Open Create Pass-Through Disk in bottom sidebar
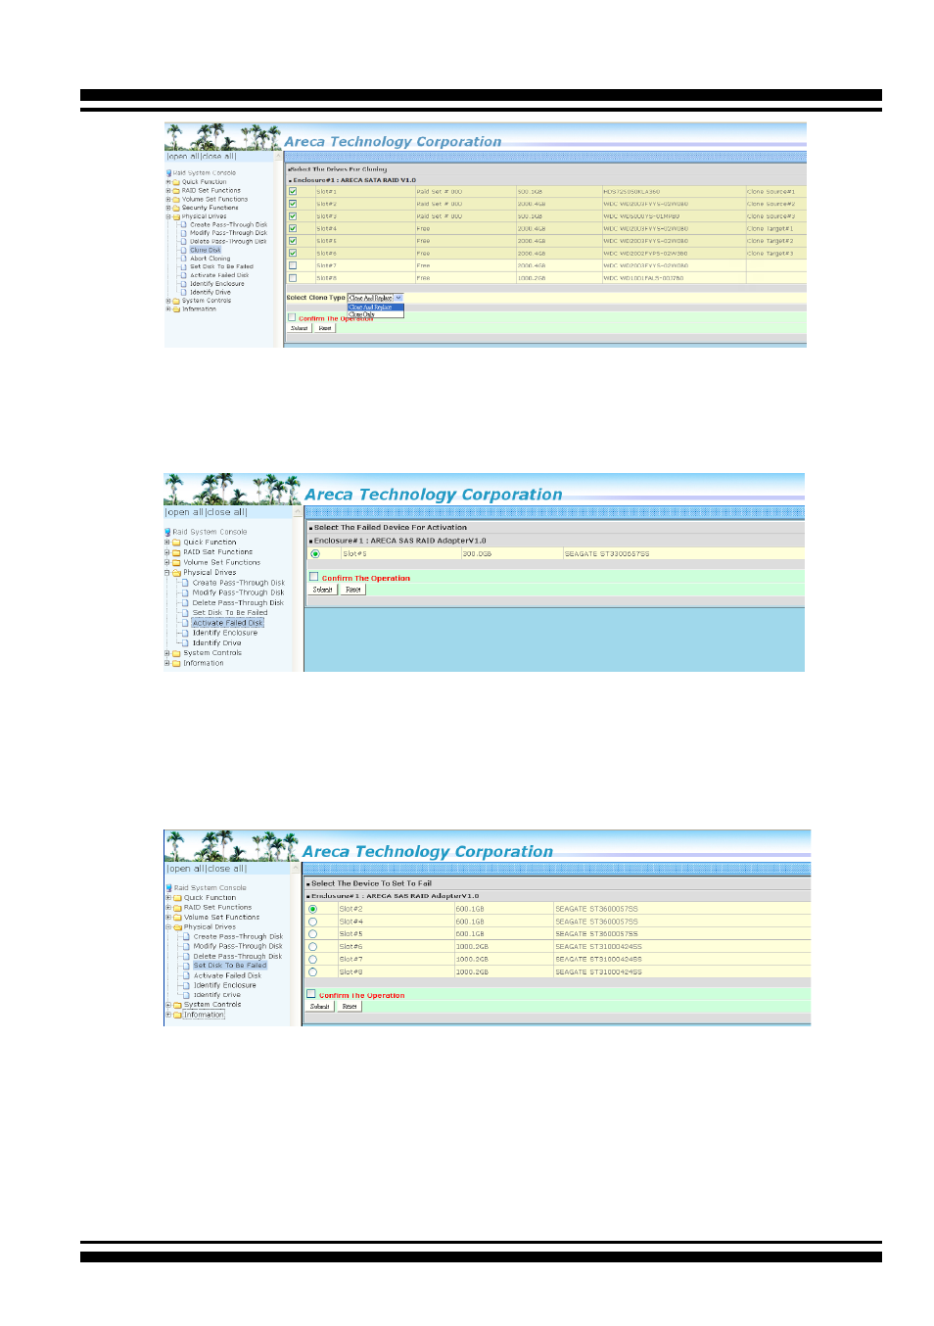 click(x=238, y=936)
